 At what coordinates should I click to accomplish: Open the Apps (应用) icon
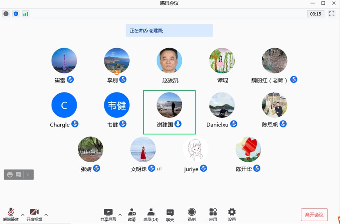point(213,214)
